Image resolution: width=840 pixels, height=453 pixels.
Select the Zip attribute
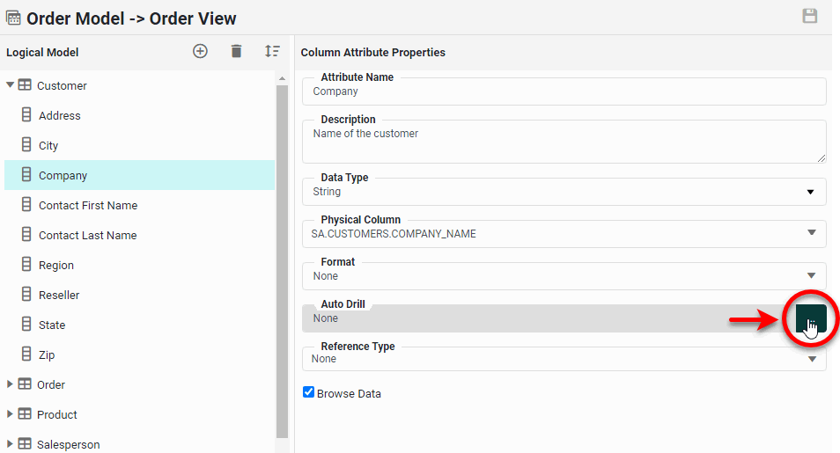point(47,354)
